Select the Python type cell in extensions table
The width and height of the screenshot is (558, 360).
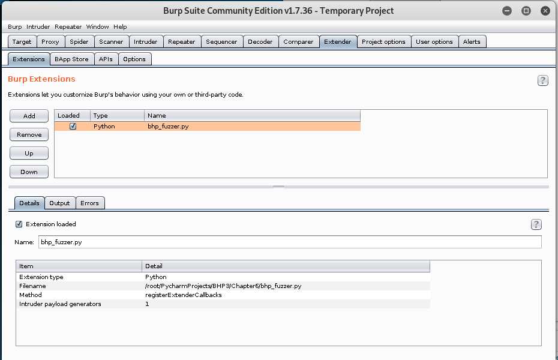click(x=118, y=126)
